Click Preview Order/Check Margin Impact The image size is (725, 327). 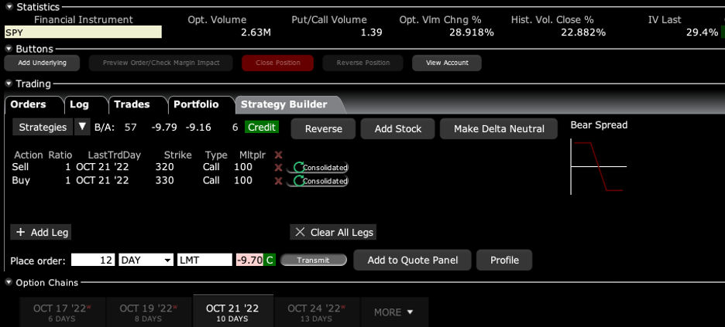click(x=161, y=63)
